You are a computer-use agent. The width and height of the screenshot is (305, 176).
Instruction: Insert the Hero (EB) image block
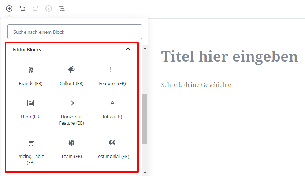click(x=31, y=109)
